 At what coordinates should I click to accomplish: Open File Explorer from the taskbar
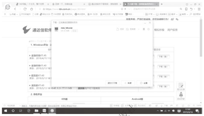click(37, 111)
